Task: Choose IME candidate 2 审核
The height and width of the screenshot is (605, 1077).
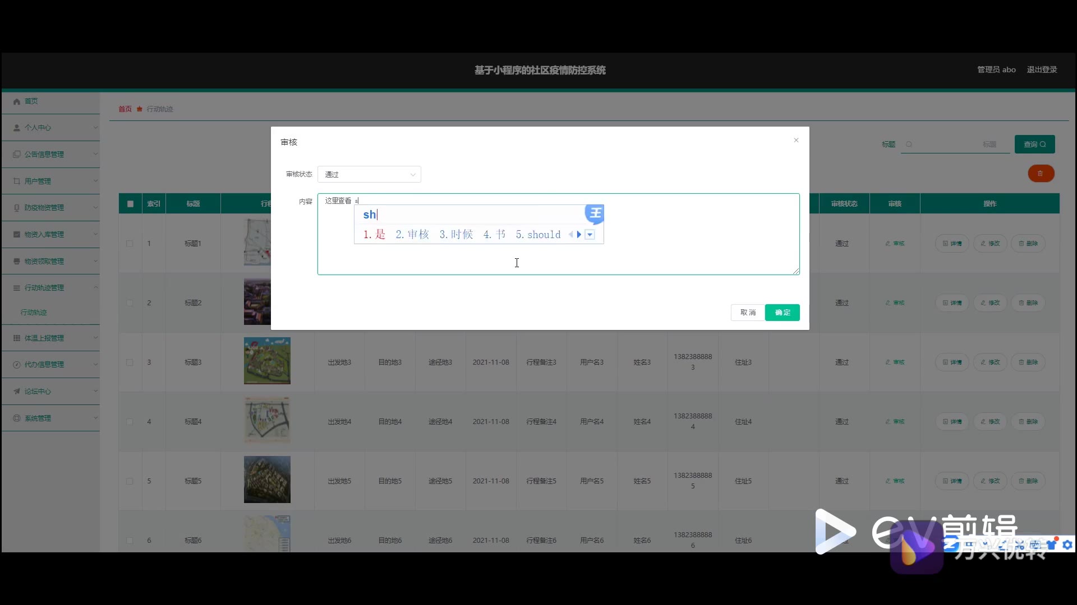Action: click(412, 235)
